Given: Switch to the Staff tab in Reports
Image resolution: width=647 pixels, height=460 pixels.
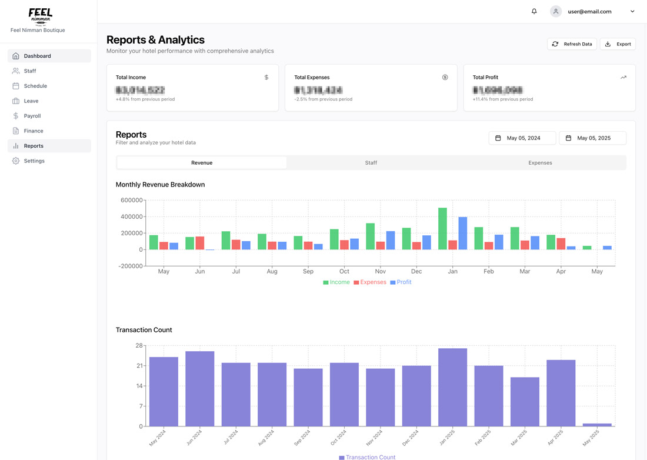Looking at the screenshot, I should pos(371,162).
